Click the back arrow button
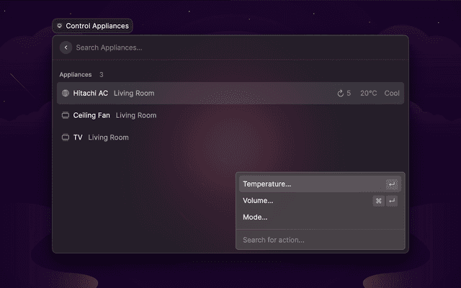Viewport: 461px width, 288px height. click(x=66, y=48)
